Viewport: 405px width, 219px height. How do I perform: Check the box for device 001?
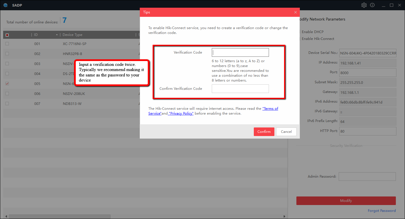pyautogui.click(x=7, y=44)
